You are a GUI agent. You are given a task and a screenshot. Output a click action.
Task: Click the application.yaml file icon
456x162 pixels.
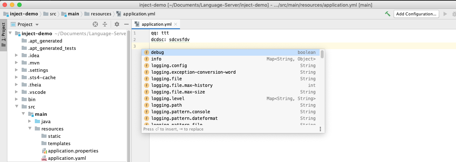coord(44,158)
